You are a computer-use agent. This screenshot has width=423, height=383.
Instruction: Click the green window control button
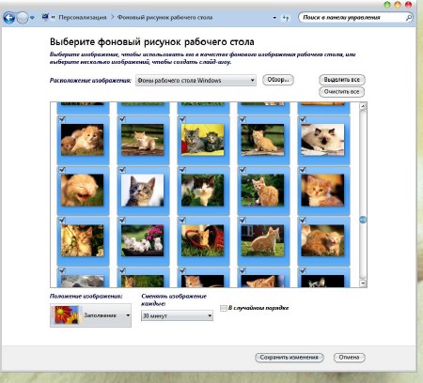[x=387, y=5]
